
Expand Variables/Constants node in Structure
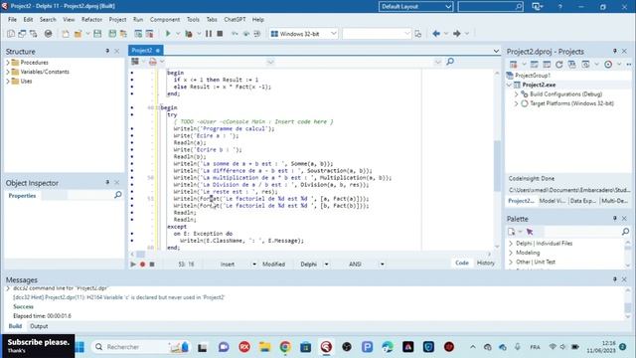pyautogui.click(x=8, y=72)
